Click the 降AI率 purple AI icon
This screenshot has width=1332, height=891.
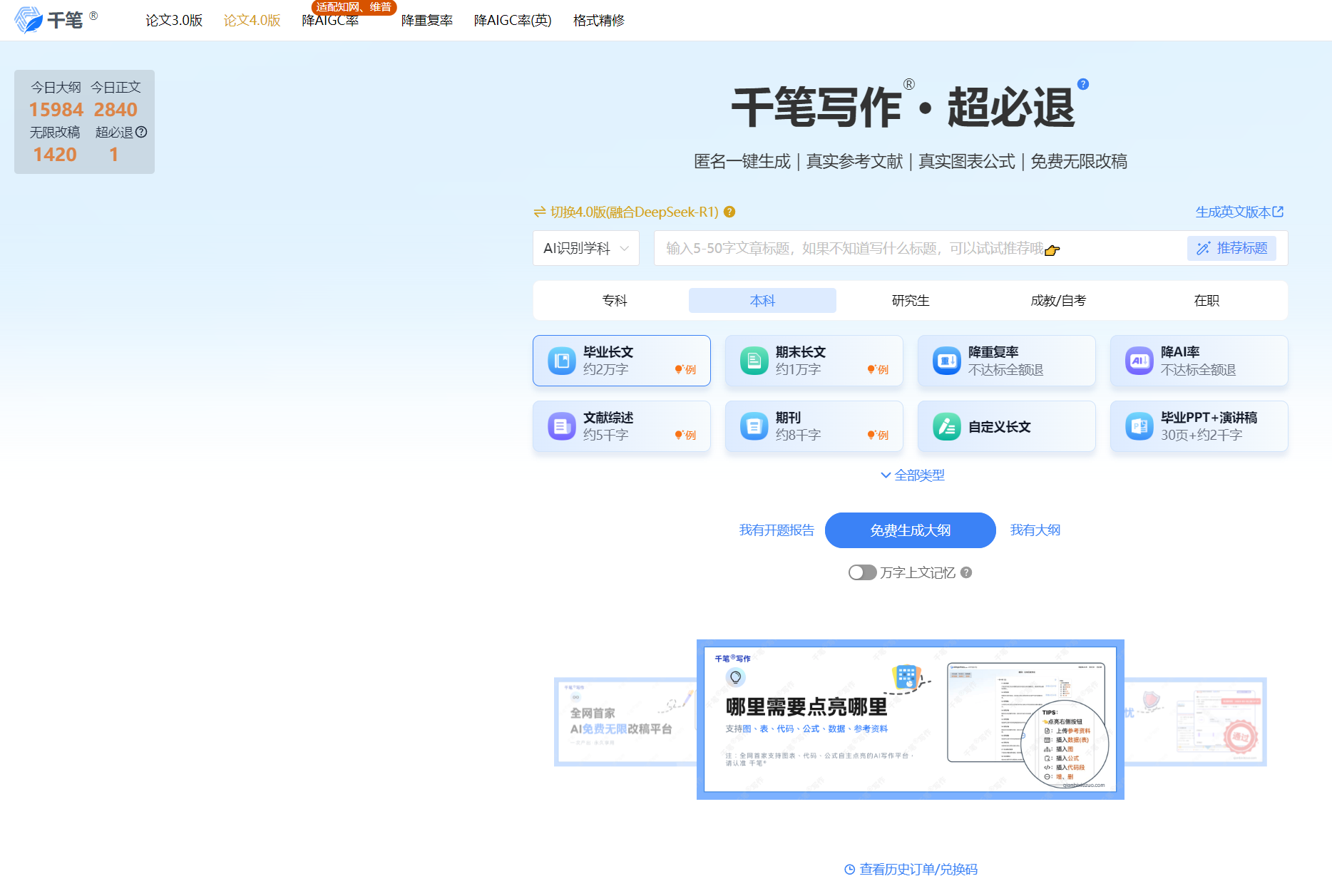1139,361
